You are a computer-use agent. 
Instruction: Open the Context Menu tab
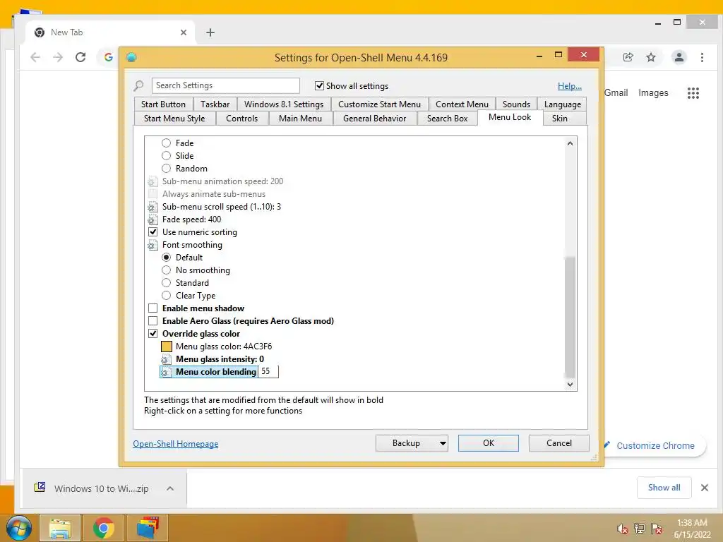pyautogui.click(x=462, y=104)
